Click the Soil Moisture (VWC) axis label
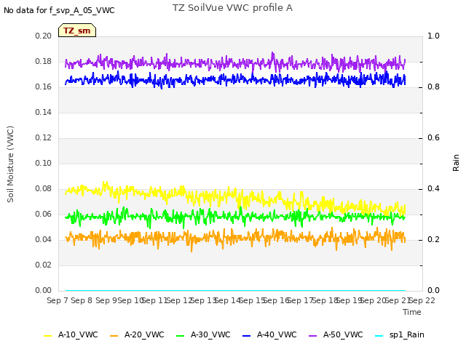 (10, 164)
